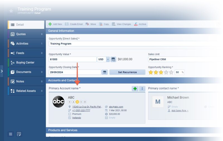Click the Opportunity Value field showing 61000
Screen dimensions: 223x141
click(72, 59)
